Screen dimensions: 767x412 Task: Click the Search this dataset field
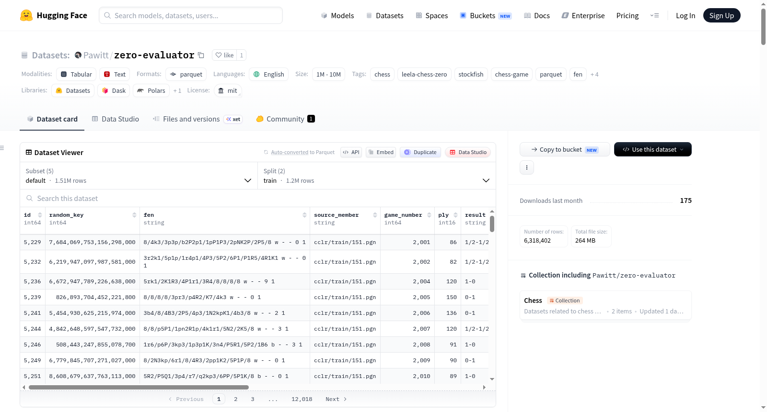pyautogui.click(x=258, y=198)
